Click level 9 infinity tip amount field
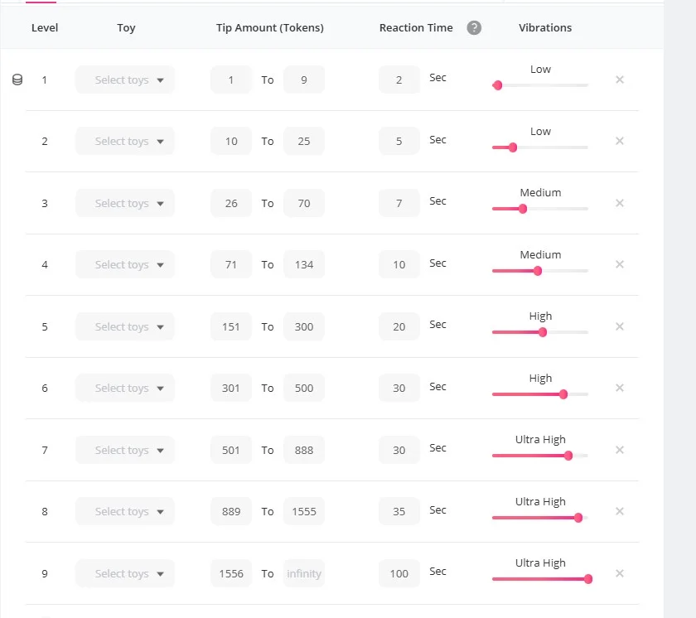Screen dimensions: 696x618 (304, 574)
